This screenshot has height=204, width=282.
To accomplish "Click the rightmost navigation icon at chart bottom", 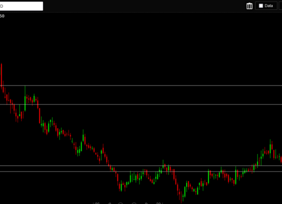I will pyautogui.click(x=159, y=203).
